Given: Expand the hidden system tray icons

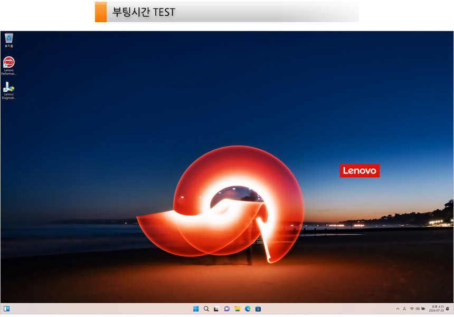Looking at the screenshot, I should pyautogui.click(x=398, y=309).
